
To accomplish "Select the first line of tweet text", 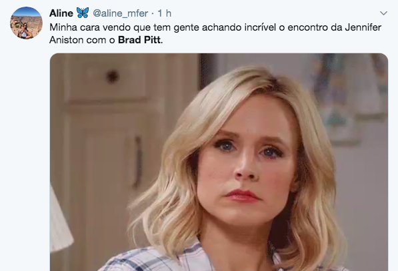I will [215, 27].
